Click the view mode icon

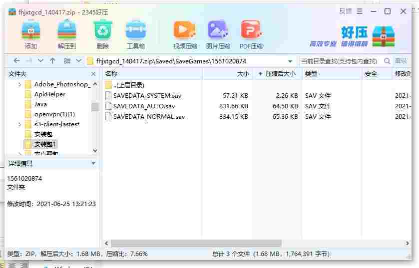tap(67, 61)
